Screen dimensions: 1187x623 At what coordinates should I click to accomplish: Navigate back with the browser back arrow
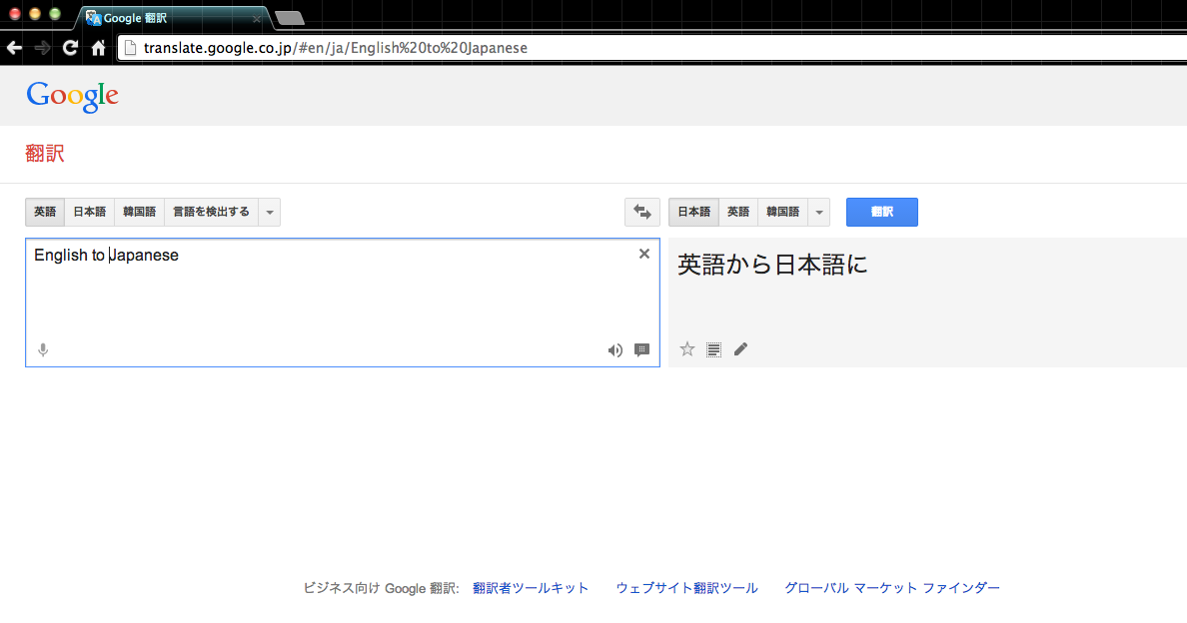click(x=14, y=47)
